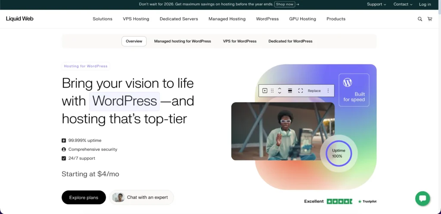Screen dimensions: 441x214
Task: Click the Explore plans button
Action: coord(84,198)
